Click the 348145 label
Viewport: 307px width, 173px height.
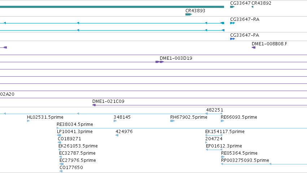pyautogui.click(x=122, y=117)
